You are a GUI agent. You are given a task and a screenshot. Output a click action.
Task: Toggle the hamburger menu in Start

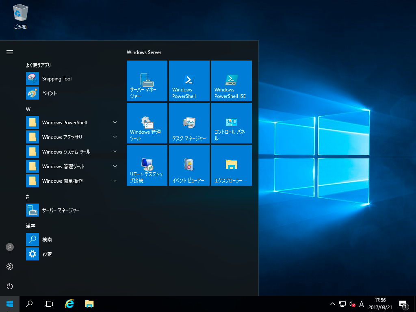(x=10, y=52)
